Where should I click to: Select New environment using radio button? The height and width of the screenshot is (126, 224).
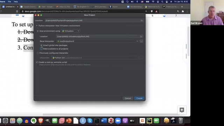click(38, 31)
